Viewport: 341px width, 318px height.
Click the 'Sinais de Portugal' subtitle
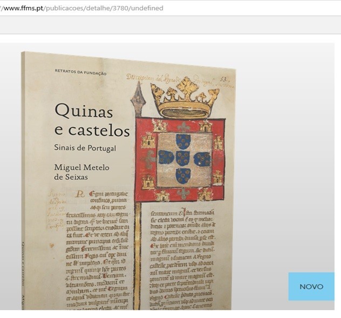[x=85, y=148]
